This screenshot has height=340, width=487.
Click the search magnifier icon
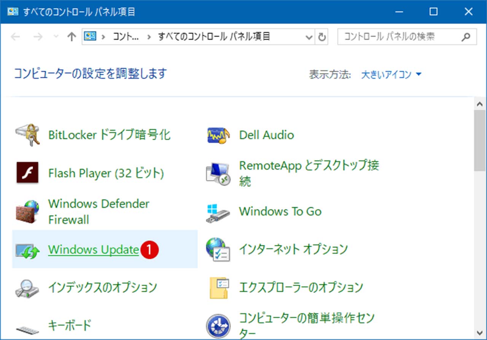click(466, 37)
